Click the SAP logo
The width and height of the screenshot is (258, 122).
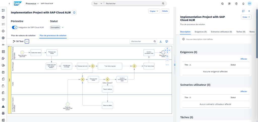[x=17, y=4]
